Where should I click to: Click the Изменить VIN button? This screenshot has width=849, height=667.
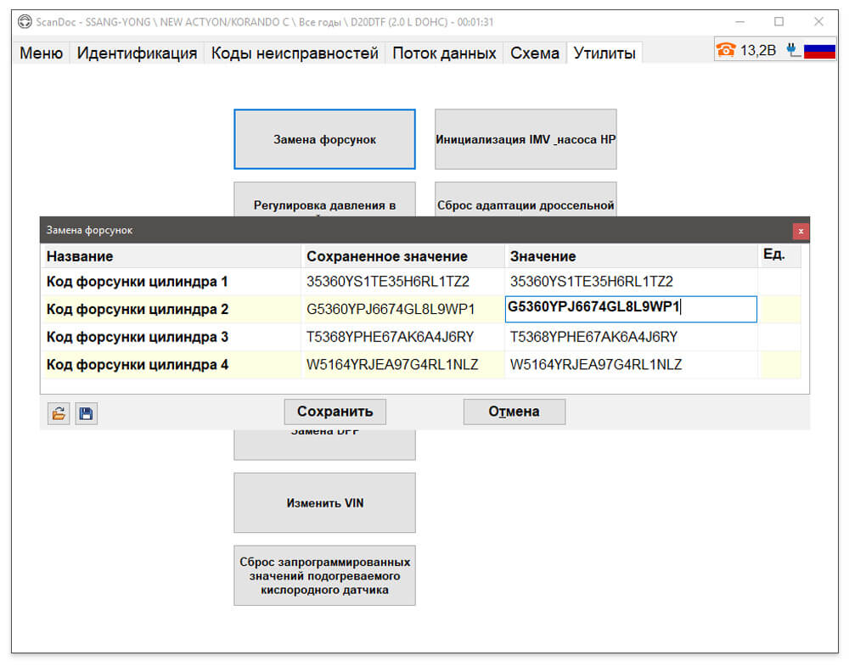(x=325, y=503)
